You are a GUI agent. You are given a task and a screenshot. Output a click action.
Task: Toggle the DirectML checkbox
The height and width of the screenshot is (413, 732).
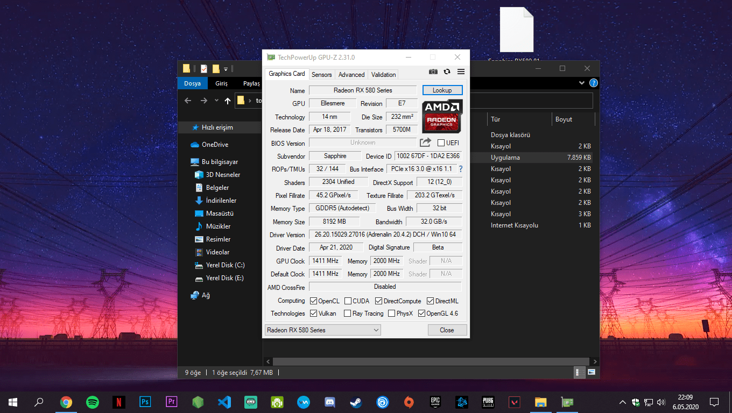point(431,301)
